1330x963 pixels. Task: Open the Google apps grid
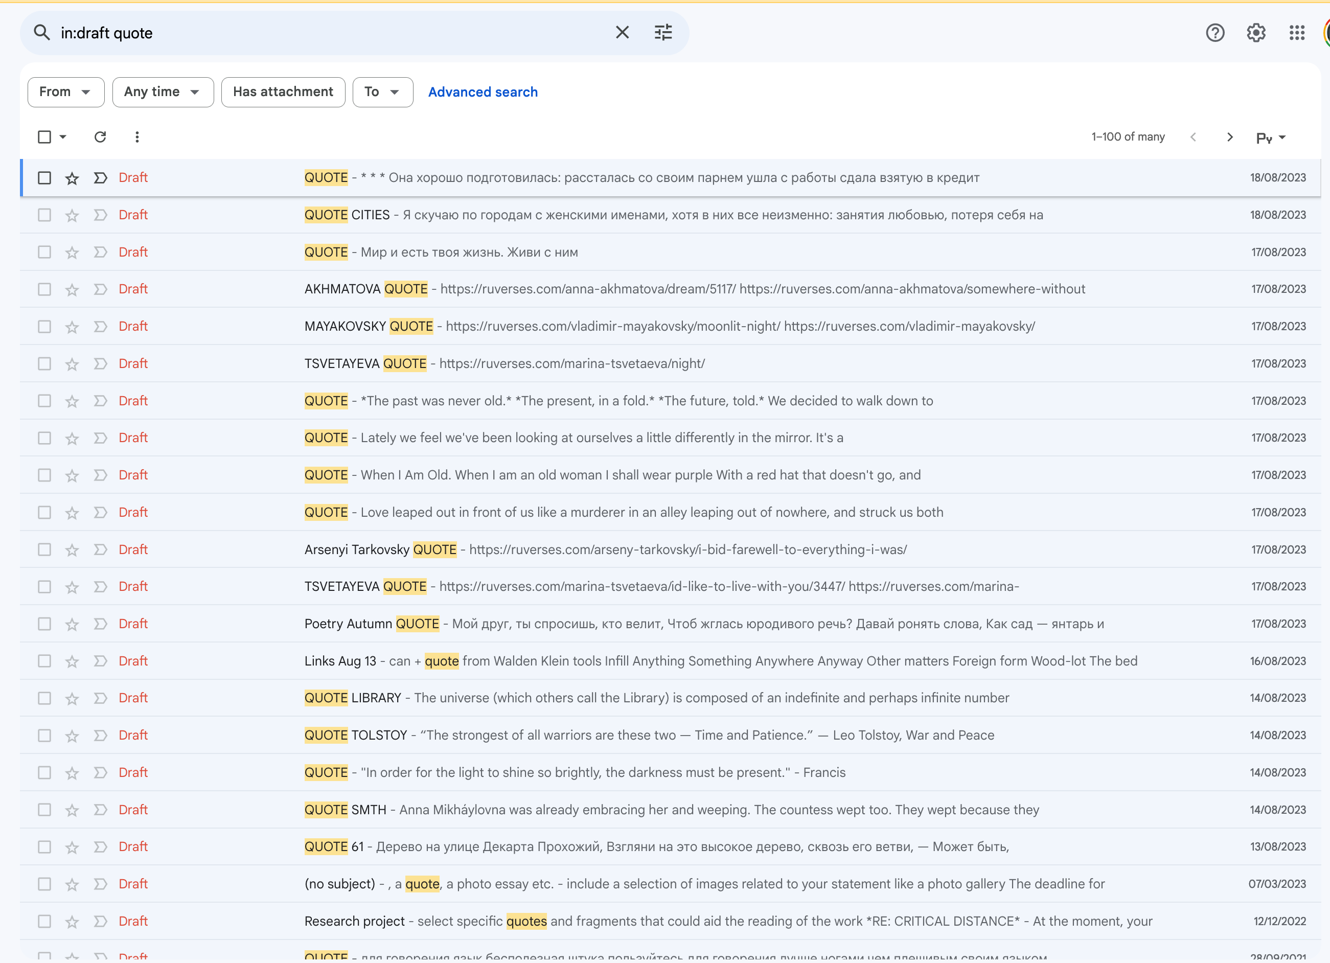point(1297,32)
